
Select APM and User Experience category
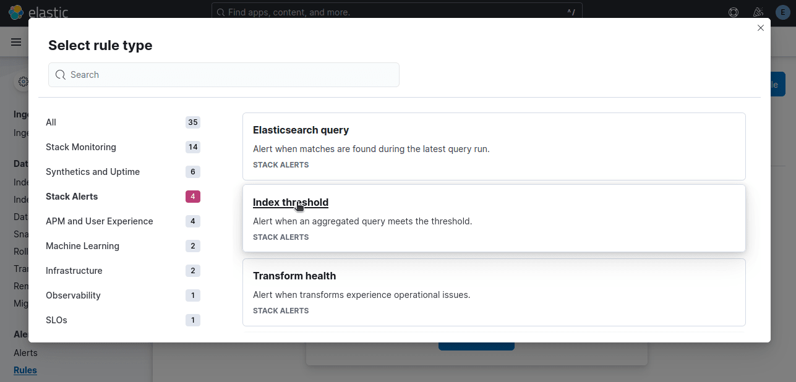pos(123,221)
